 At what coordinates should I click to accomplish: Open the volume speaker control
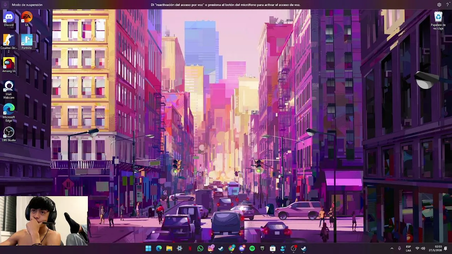423,248
